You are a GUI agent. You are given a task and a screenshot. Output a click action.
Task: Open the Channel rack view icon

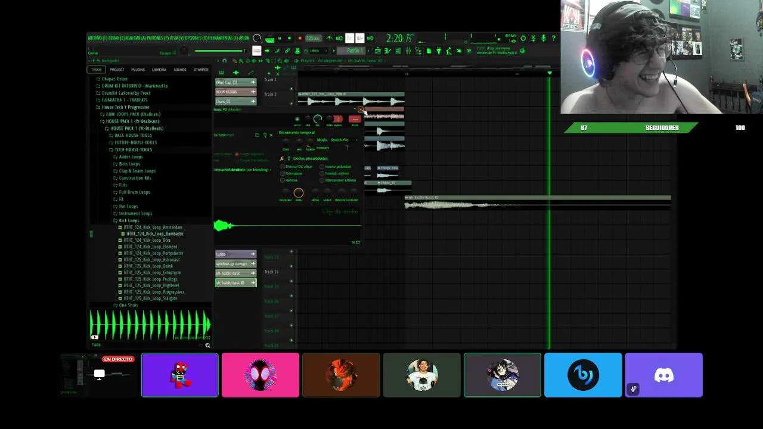point(398,51)
